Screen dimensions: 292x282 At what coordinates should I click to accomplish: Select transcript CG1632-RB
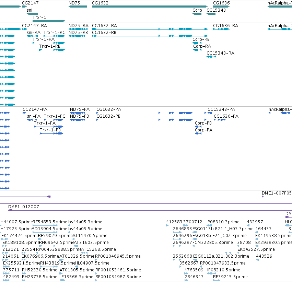click(x=150, y=36)
